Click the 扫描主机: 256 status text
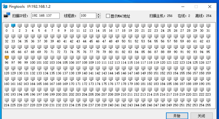Image resolution: width=219 pixels, height=119 pixels. pos(161,16)
